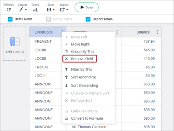
Task: Click the 107.94 balance value
Action: (149, 42)
